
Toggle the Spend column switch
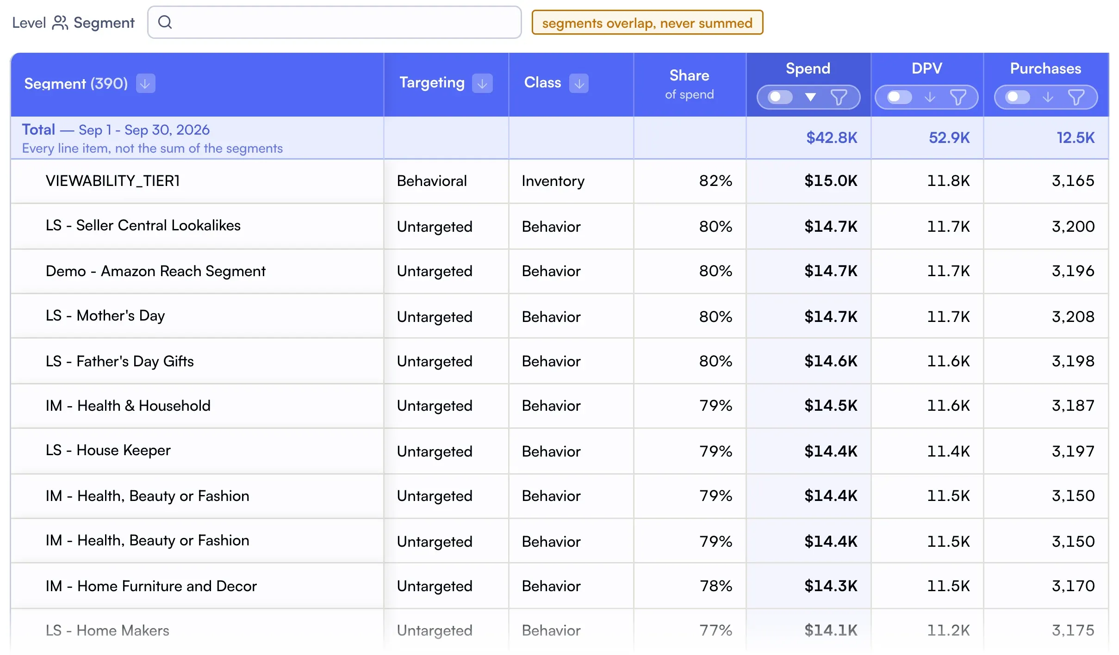pyautogui.click(x=780, y=97)
